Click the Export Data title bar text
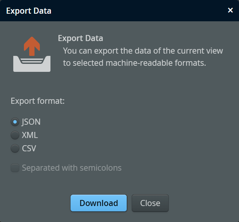 coord(28,11)
